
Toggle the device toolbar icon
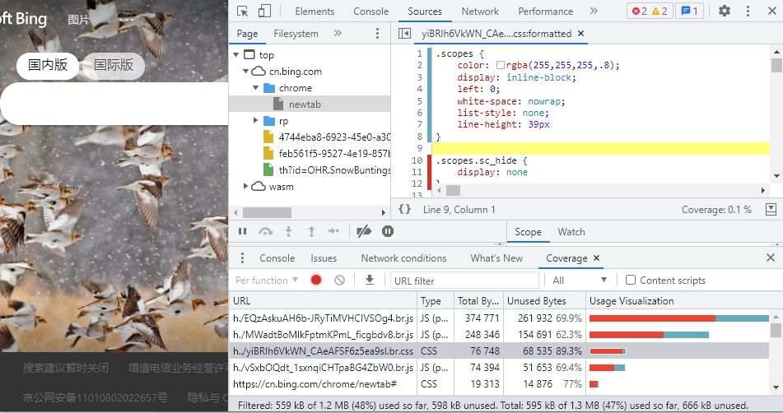pyautogui.click(x=264, y=11)
